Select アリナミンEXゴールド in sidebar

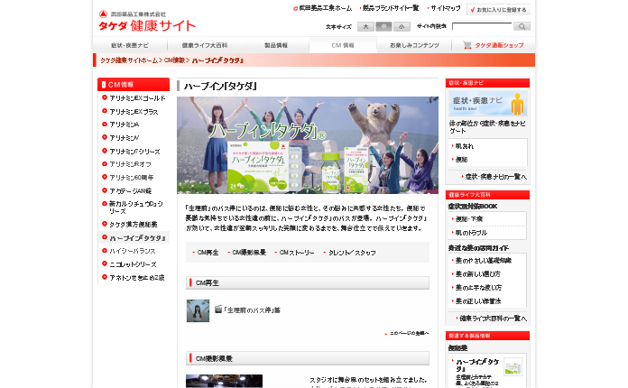[137, 98]
